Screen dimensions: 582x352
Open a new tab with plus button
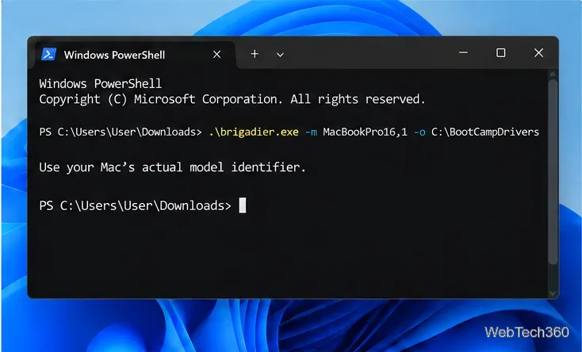[x=255, y=54]
